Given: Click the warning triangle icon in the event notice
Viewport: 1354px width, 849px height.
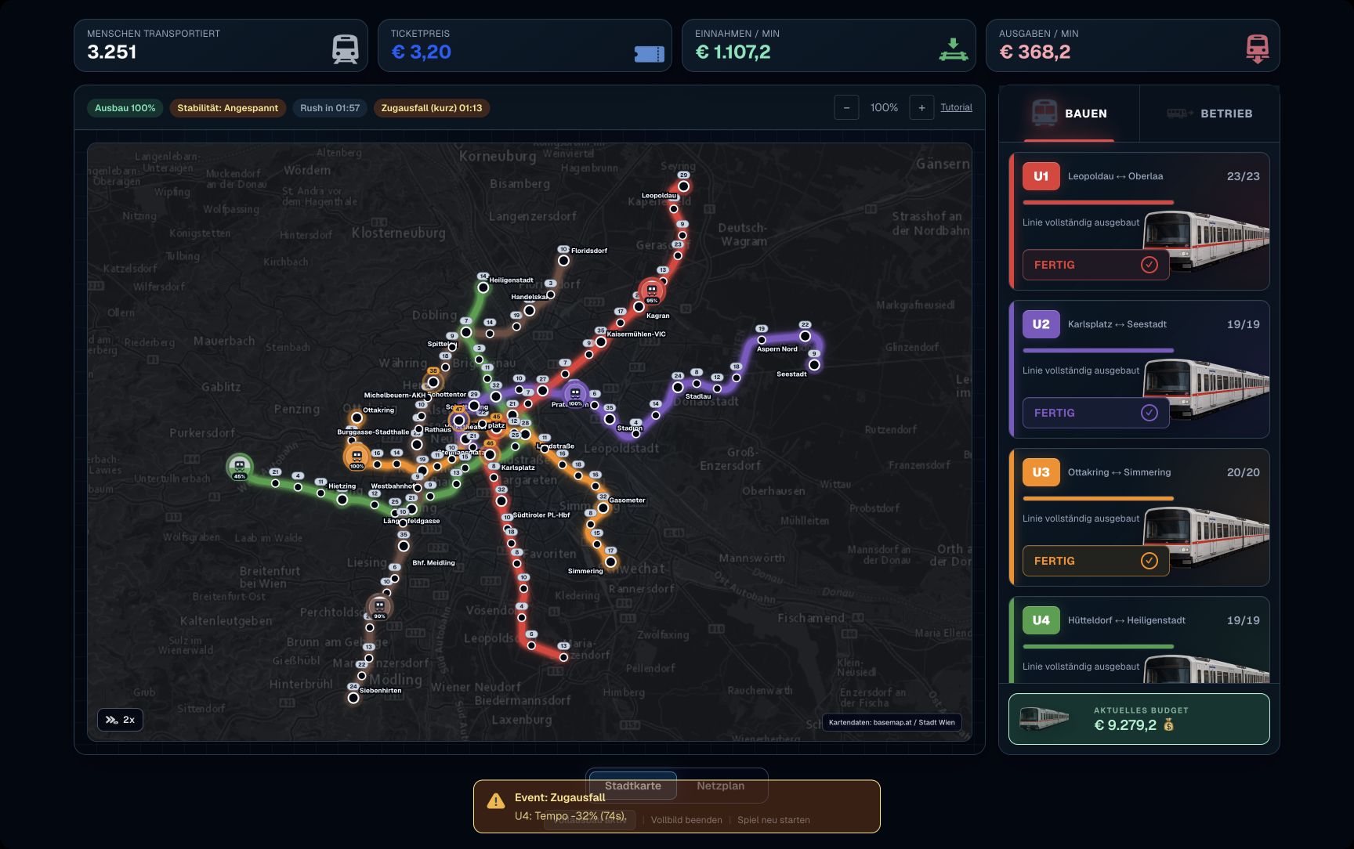Looking at the screenshot, I should (495, 801).
